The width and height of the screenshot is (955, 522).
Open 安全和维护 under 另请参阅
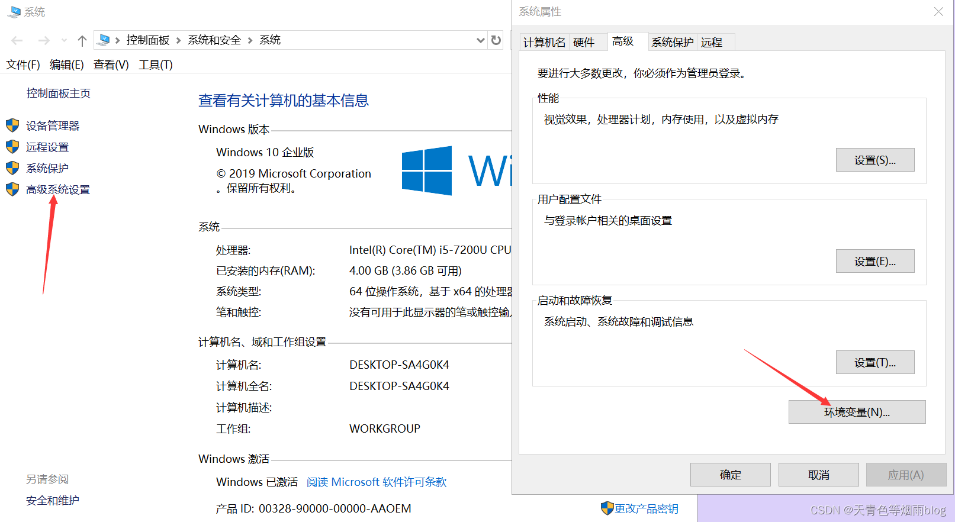[x=53, y=500]
